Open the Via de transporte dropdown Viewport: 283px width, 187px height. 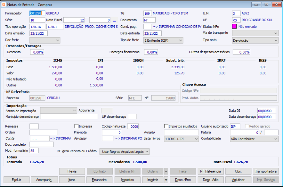255,33
